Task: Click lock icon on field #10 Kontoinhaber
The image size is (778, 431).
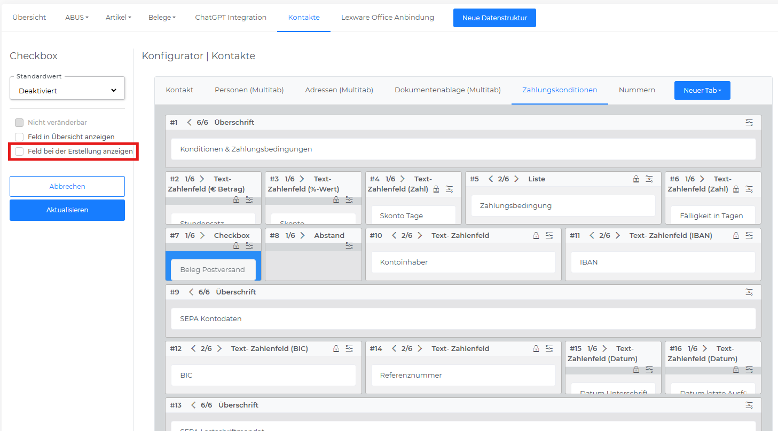Action: coord(536,236)
